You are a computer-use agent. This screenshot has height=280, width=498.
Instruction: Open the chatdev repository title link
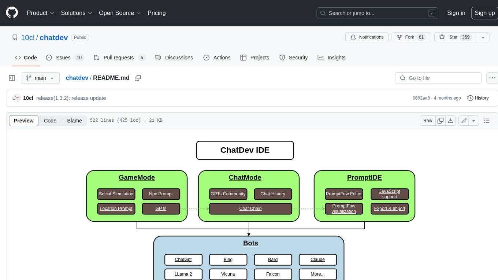(54, 37)
